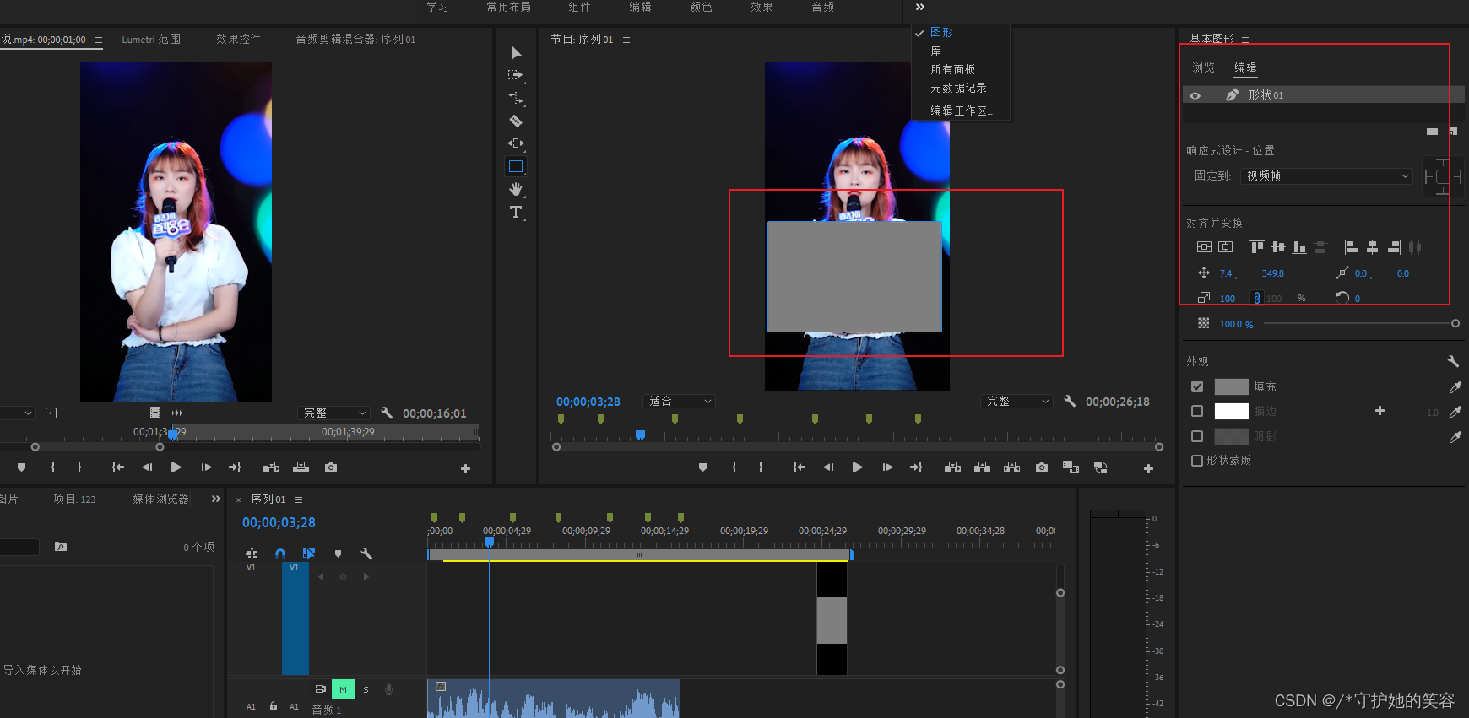
Task: Click the Track Select Forward tool
Action: tap(515, 75)
